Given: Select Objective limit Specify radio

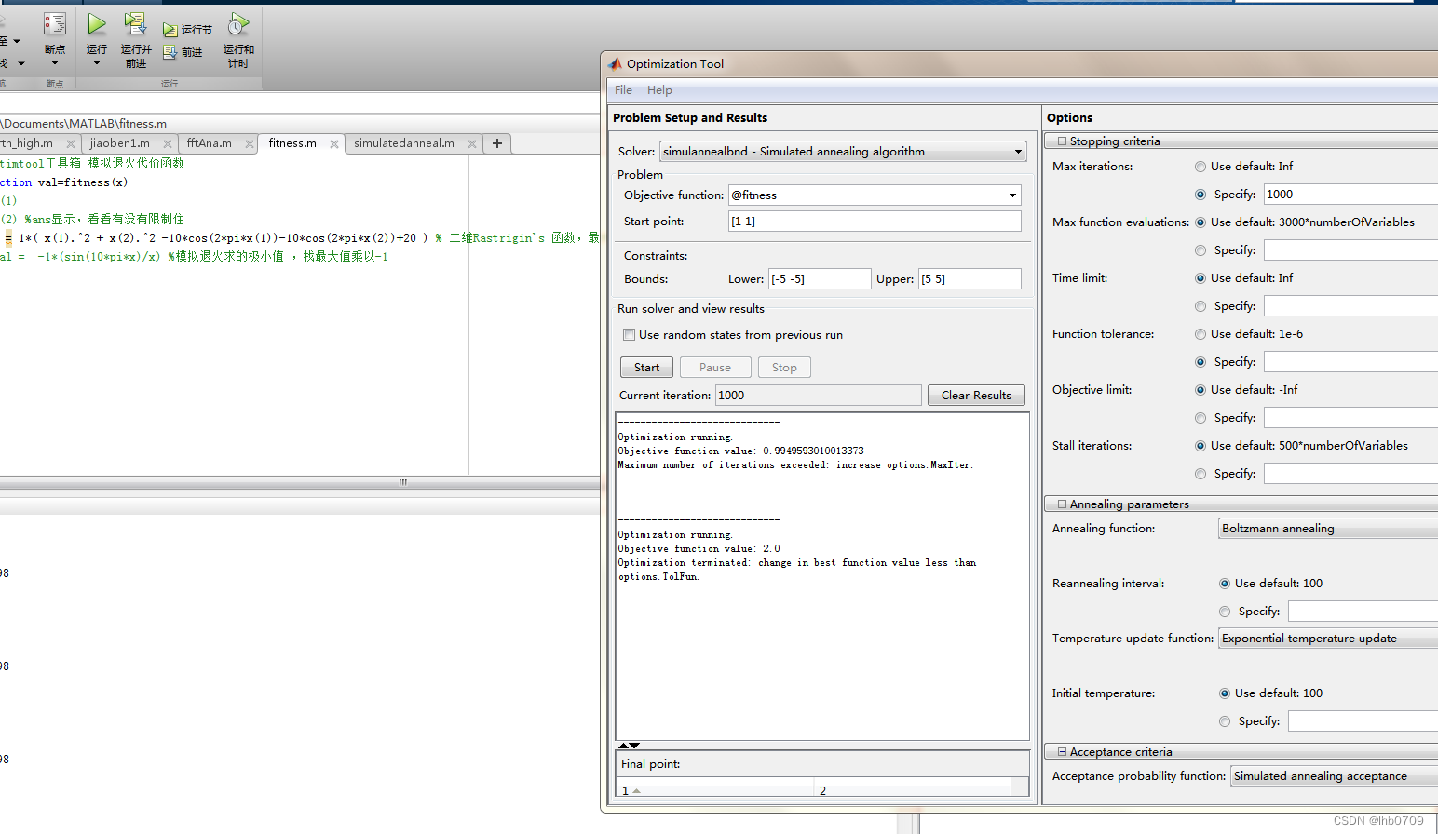Looking at the screenshot, I should 1201,418.
